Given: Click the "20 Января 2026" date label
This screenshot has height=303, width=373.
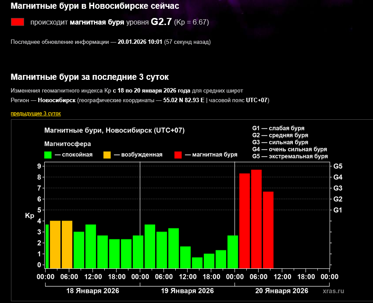Looking at the screenshot, I should pos(282,291).
